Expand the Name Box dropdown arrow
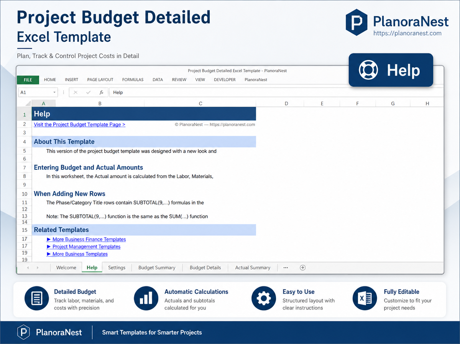The height and width of the screenshot is (344, 460). [54, 93]
